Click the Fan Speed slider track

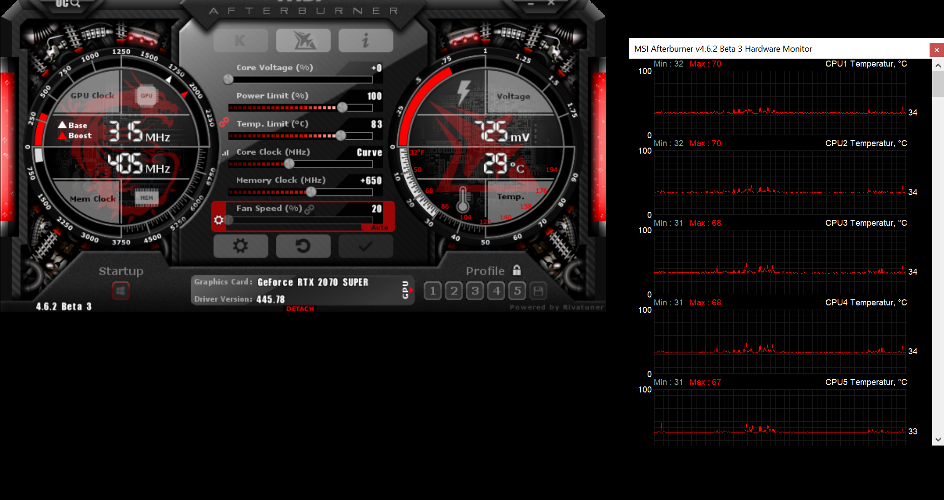301,220
